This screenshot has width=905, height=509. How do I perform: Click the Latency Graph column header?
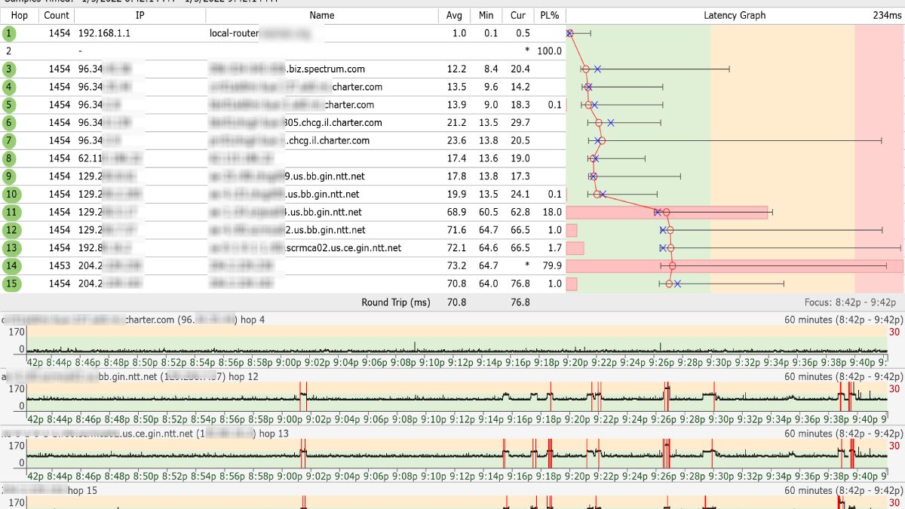pos(735,15)
